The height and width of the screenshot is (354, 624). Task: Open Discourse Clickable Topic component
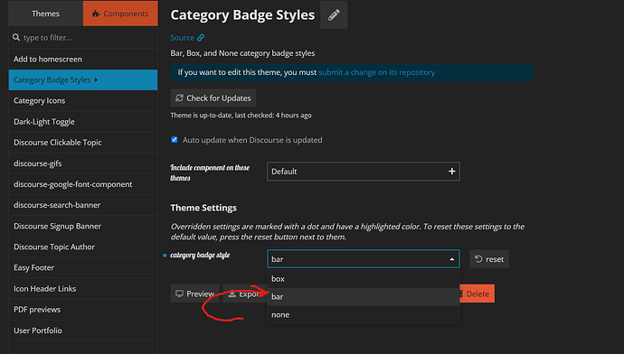[83, 143]
